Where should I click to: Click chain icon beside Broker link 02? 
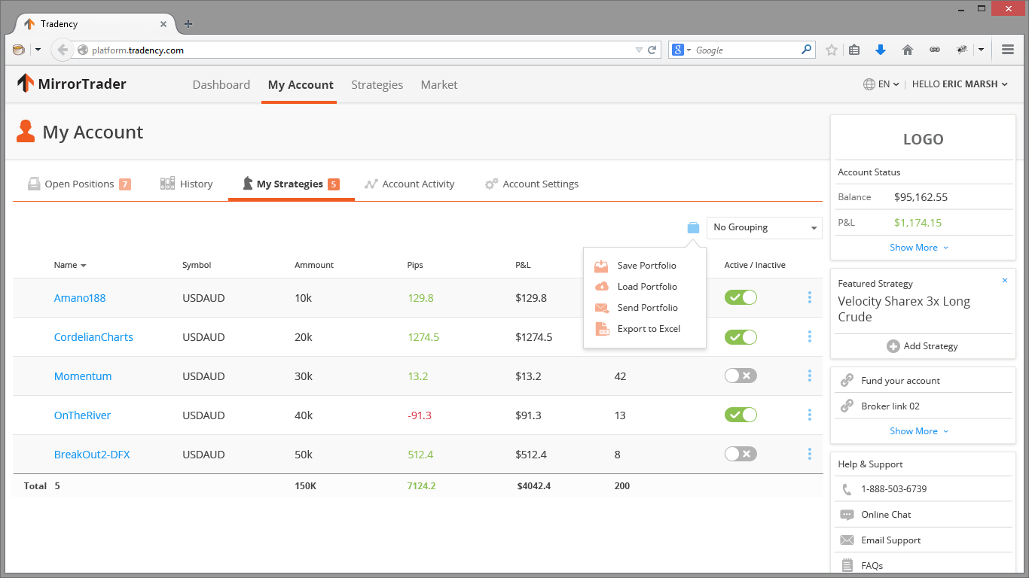tap(847, 406)
